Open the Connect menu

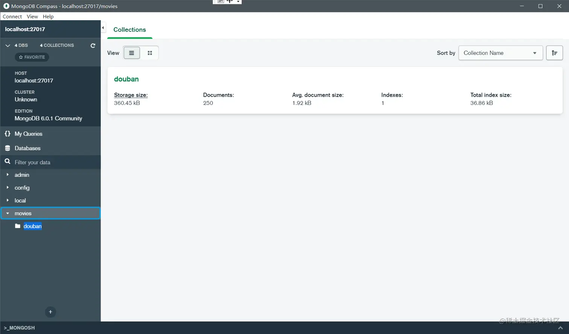coord(12,17)
